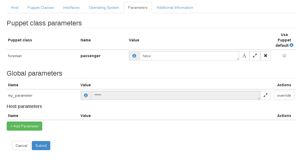Open the Operating System tab
Screen dimensions: 299x164
point(104,8)
